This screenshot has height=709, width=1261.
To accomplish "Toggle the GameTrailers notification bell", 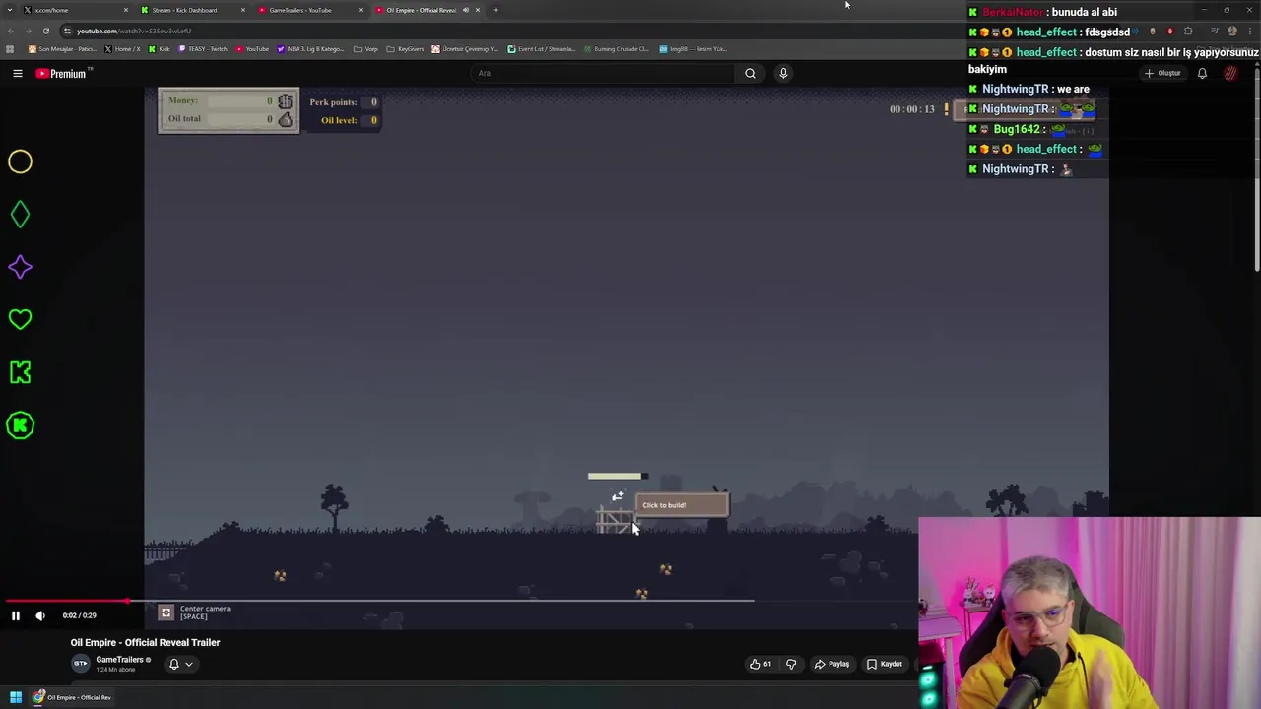I will (x=174, y=664).
